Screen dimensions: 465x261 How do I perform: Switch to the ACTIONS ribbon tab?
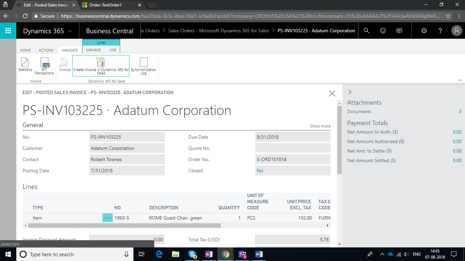pos(46,50)
